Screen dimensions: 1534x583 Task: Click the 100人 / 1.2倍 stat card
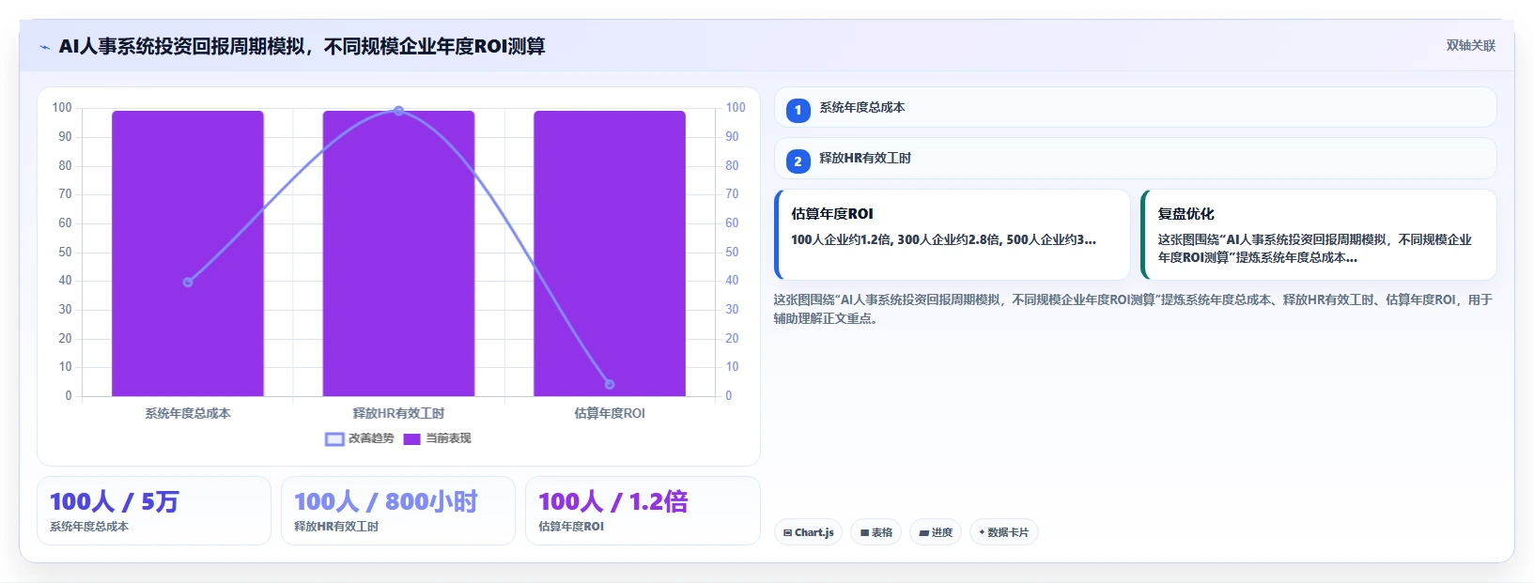[643, 511]
